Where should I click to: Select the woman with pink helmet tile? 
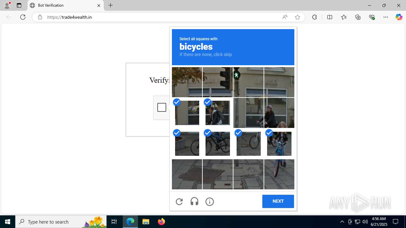coord(279,113)
